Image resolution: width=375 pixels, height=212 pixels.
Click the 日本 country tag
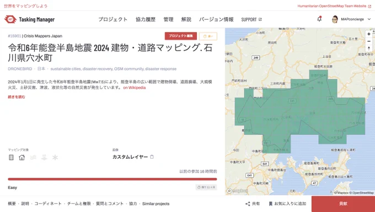(41, 69)
